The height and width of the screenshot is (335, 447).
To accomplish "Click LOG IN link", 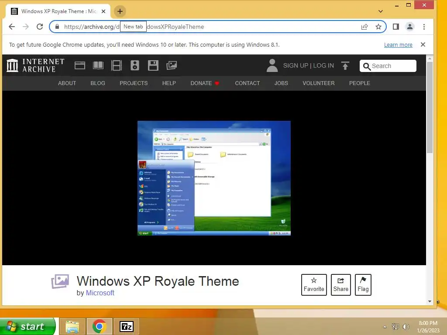I will tap(323, 65).
